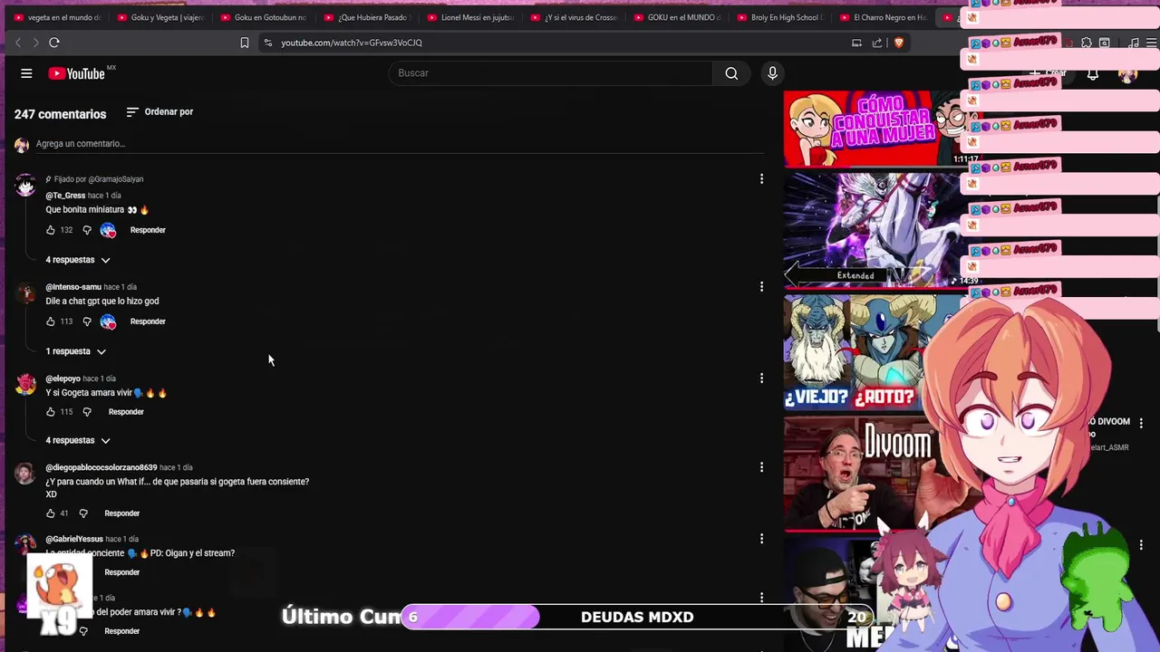Dislike the @diegopablococsolorzano8639 comment

click(83, 513)
